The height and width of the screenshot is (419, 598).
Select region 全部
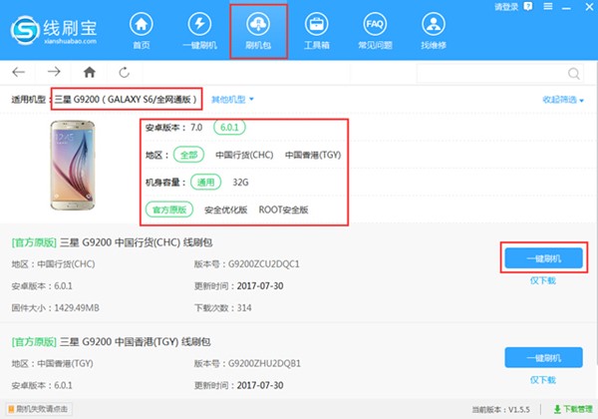[188, 155]
